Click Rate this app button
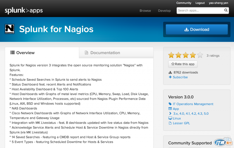Image resolution: width=234 pixels, height=148 pixels. pos(183,64)
